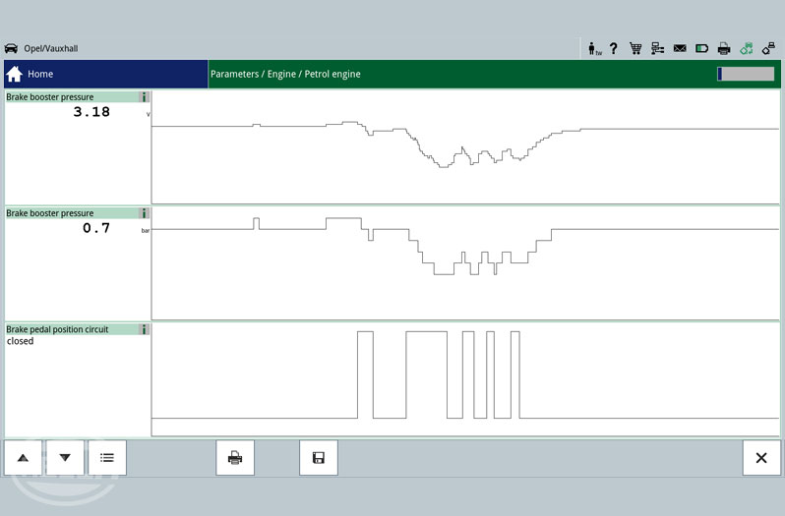785x516 pixels.
Task: Click the printer icon in top toolbar
Action: [x=724, y=48]
